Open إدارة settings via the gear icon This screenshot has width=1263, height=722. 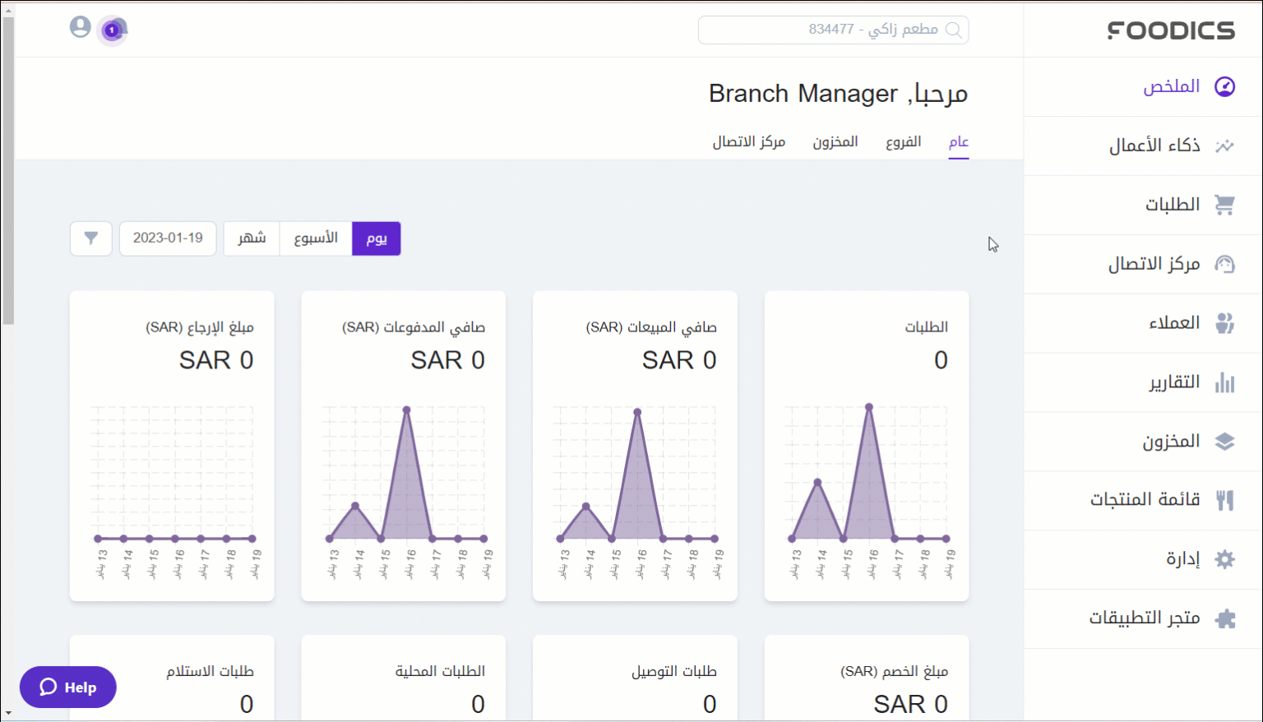[x=1225, y=558]
